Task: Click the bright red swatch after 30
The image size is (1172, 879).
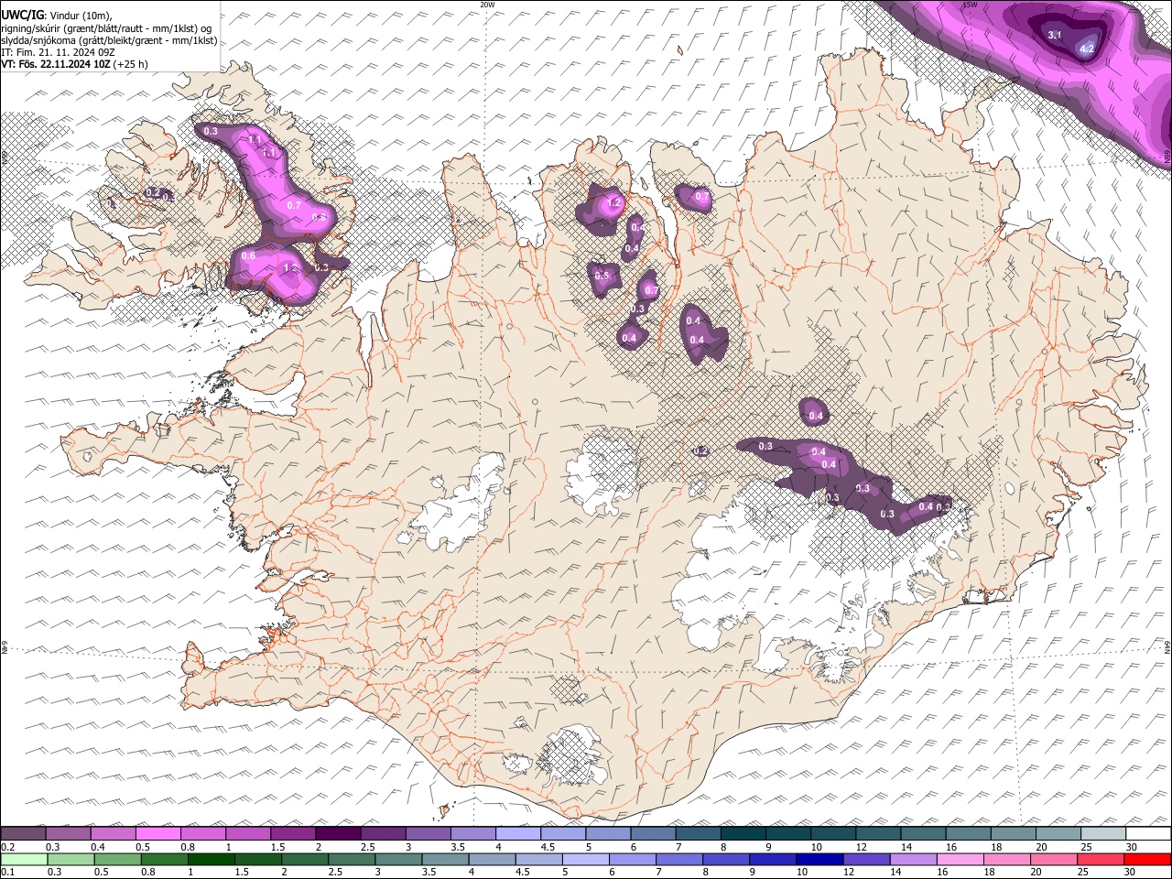Action: click(1147, 859)
